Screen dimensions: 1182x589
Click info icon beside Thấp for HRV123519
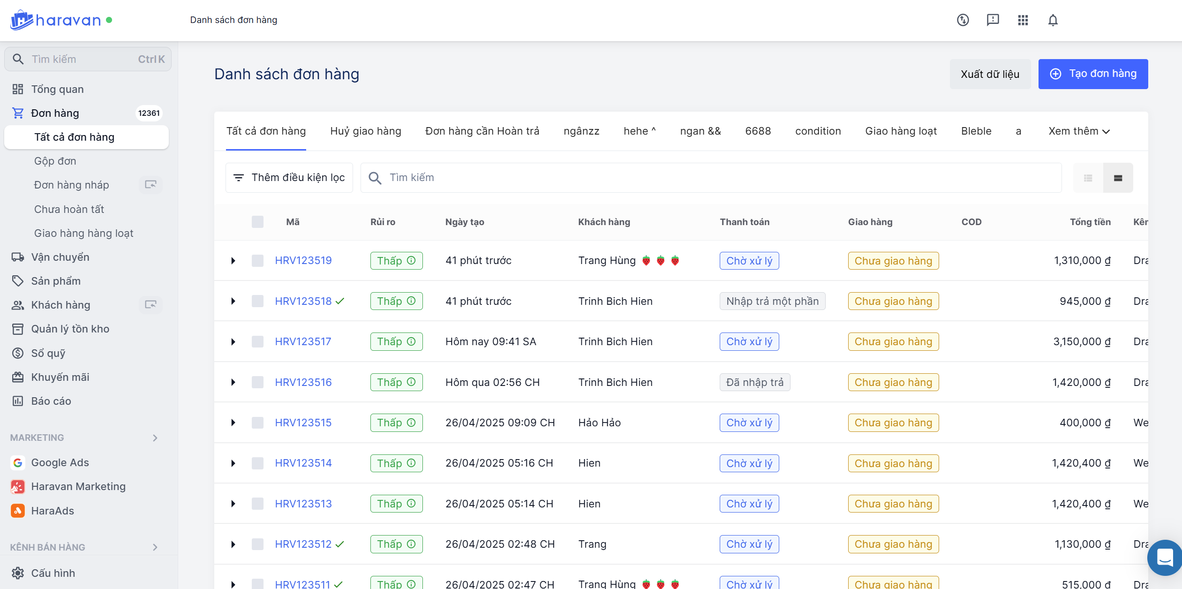[411, 260]
